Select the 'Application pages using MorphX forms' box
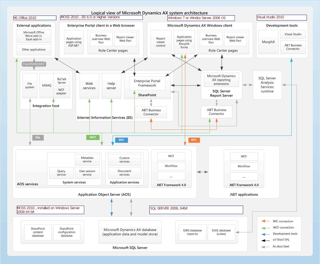Image resolution: width=320 pixels, height=264 pixels. pos(184,42)
